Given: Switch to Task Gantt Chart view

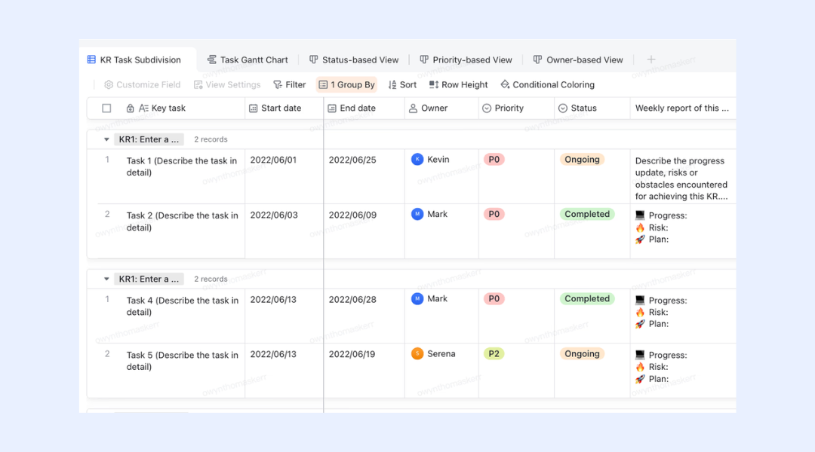Looking at the screenshot, I should (248, 60).
